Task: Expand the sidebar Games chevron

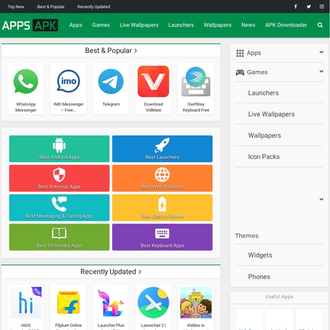Action: [321, 71]
